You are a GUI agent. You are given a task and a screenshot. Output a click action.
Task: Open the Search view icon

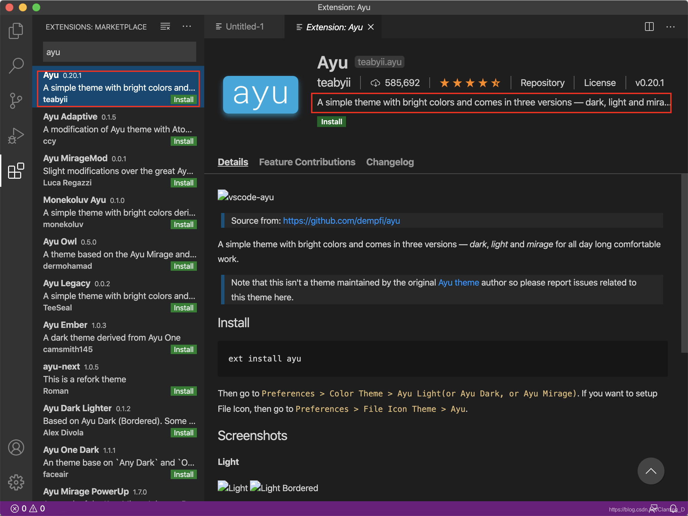(16, 66)
